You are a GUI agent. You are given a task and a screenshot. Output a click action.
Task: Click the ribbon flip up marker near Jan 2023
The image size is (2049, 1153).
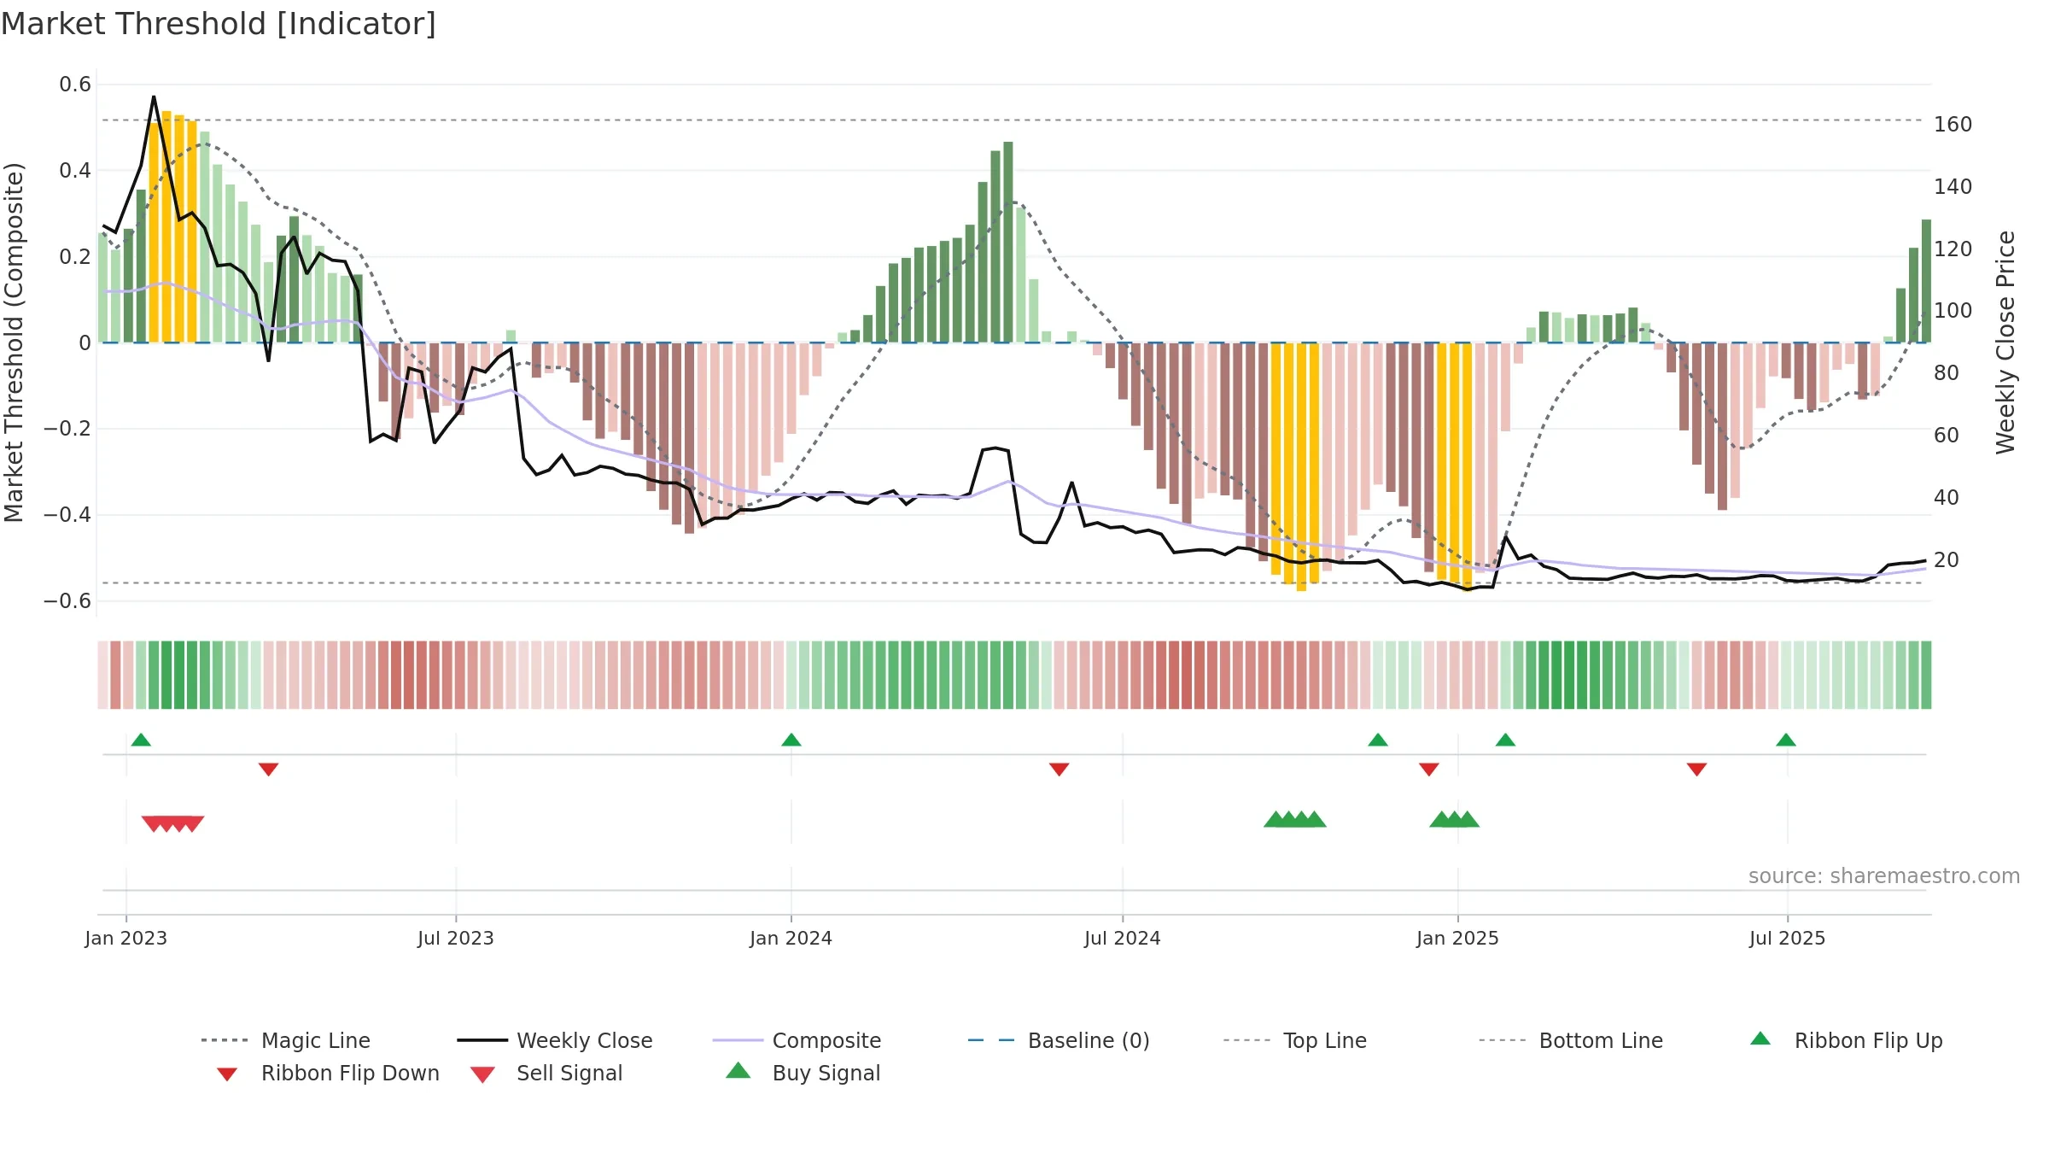tap(141, 740)
